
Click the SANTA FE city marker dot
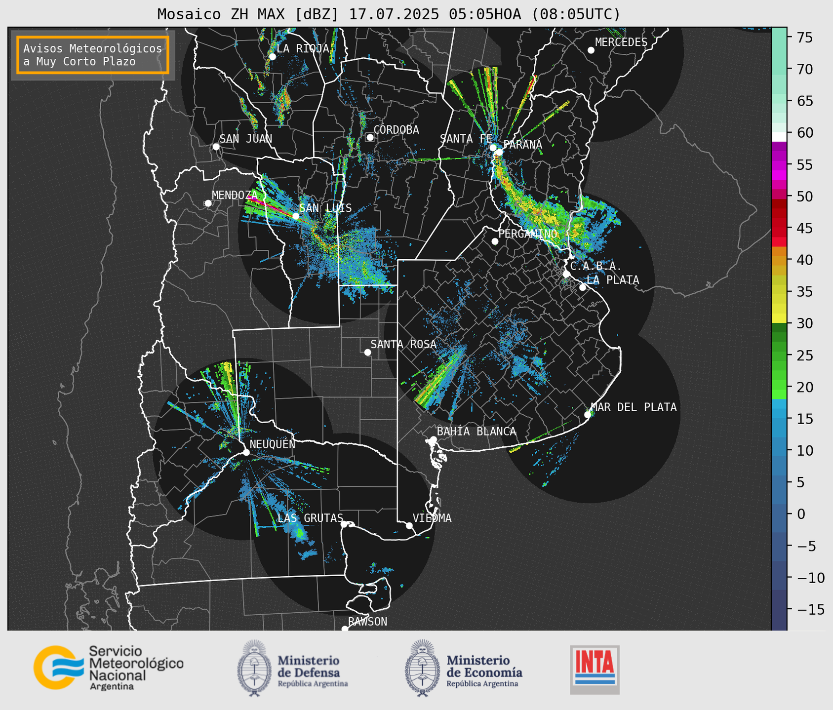(493, 147)
